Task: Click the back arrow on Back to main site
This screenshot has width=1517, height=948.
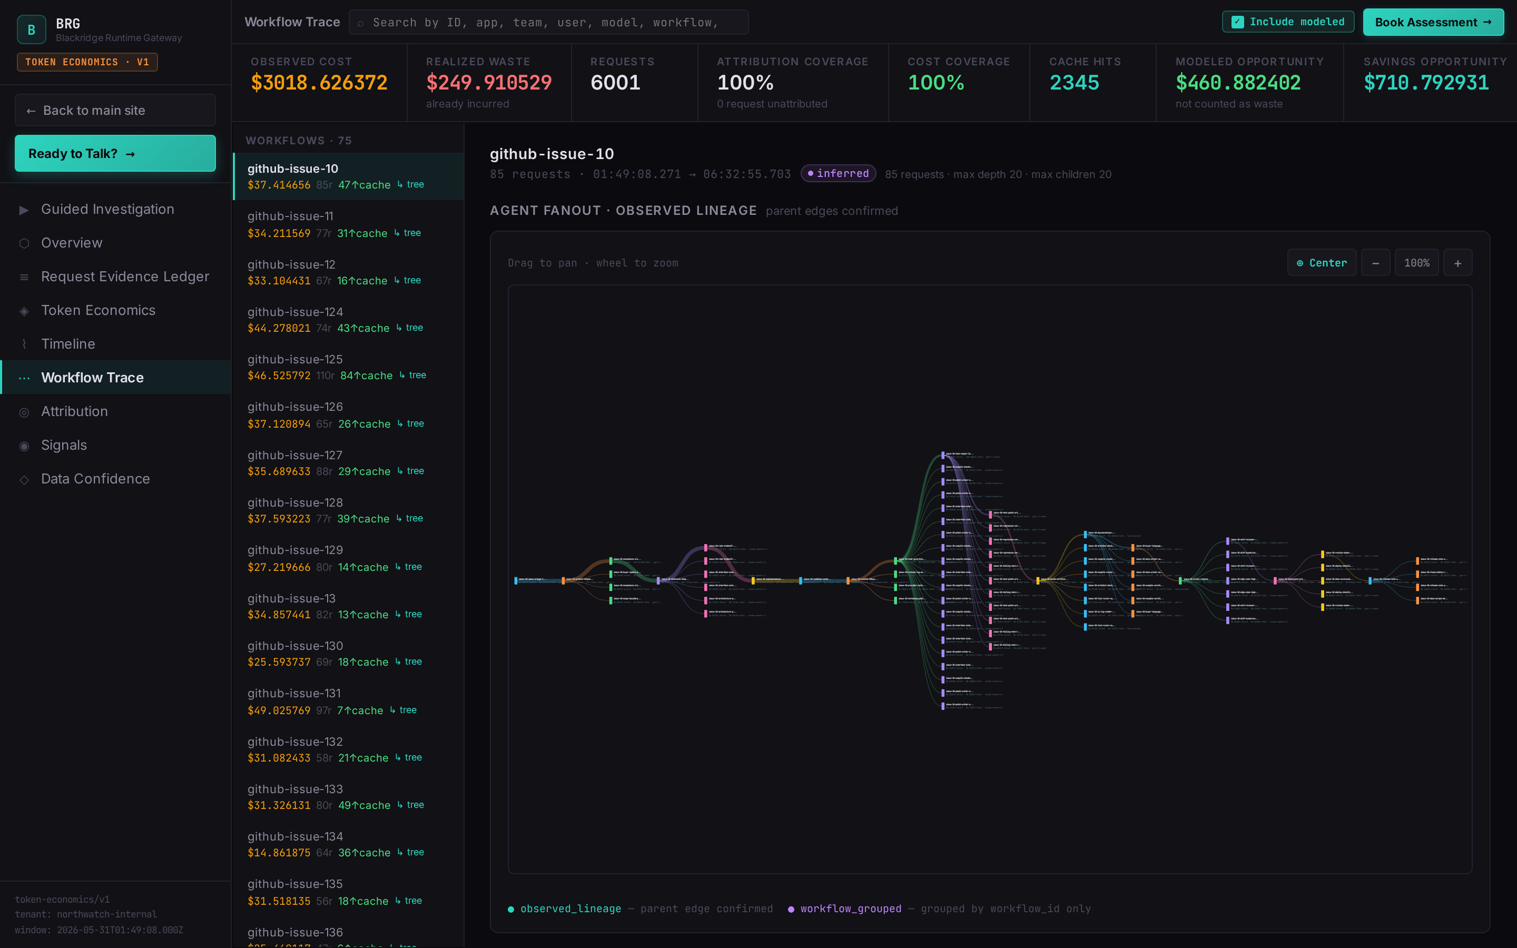Action: tap(31, 111)
